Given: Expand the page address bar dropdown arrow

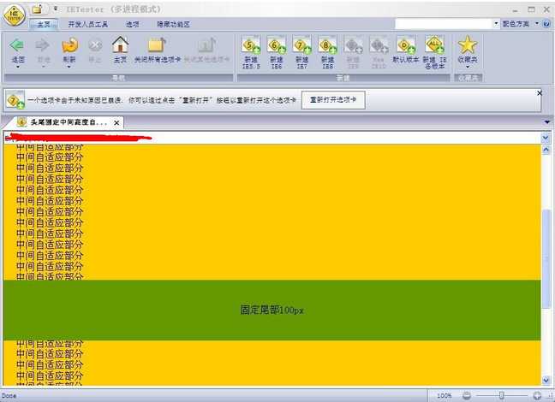Looking at the screenshot, I should 546,138.
